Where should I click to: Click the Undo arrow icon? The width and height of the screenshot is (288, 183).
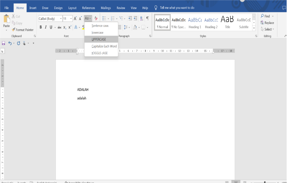(x=10, y=43)
